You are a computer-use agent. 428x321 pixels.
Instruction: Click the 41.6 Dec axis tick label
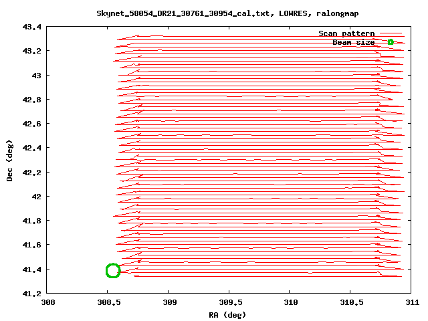click(32, 245)
